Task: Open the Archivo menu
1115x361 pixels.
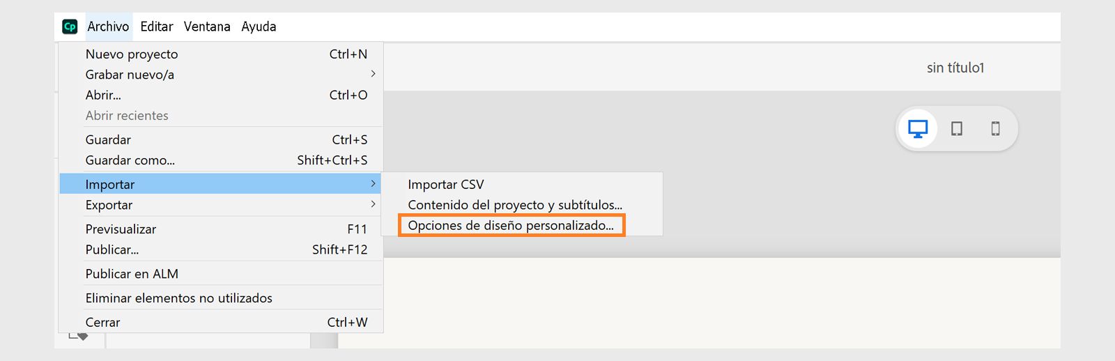Action: (108, 26)
